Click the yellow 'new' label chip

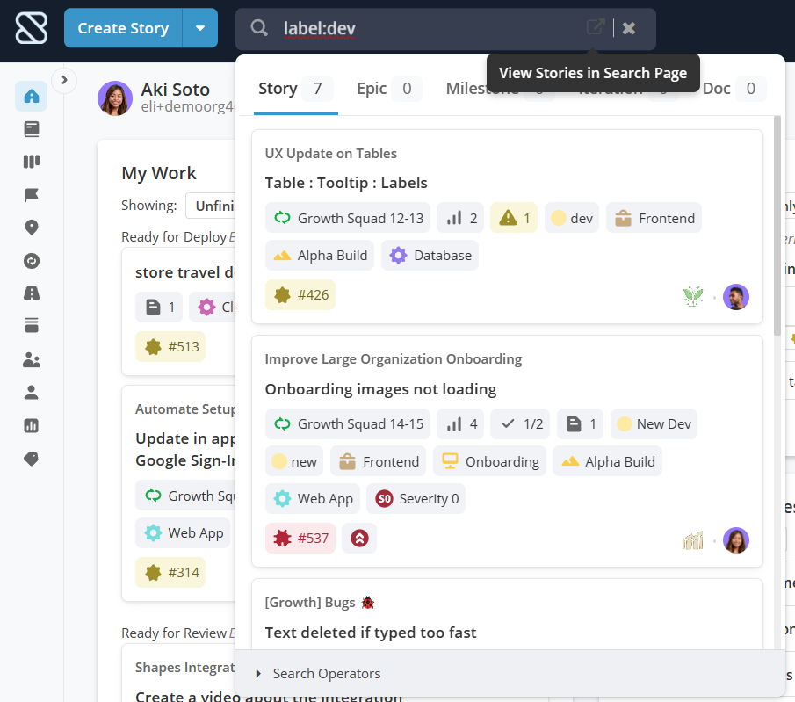click(x=294, y=461)
